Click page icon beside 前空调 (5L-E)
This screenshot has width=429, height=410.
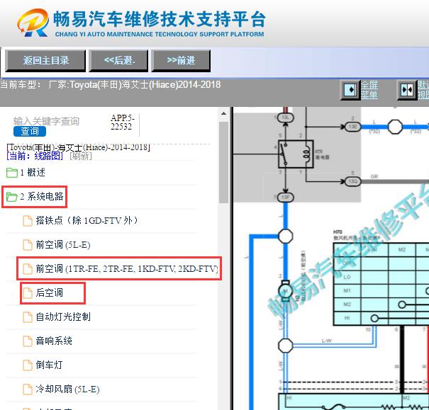(28, 245)
